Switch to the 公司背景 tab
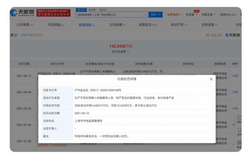The height and width of the screenshot is (155, 251). click(25, 25)
